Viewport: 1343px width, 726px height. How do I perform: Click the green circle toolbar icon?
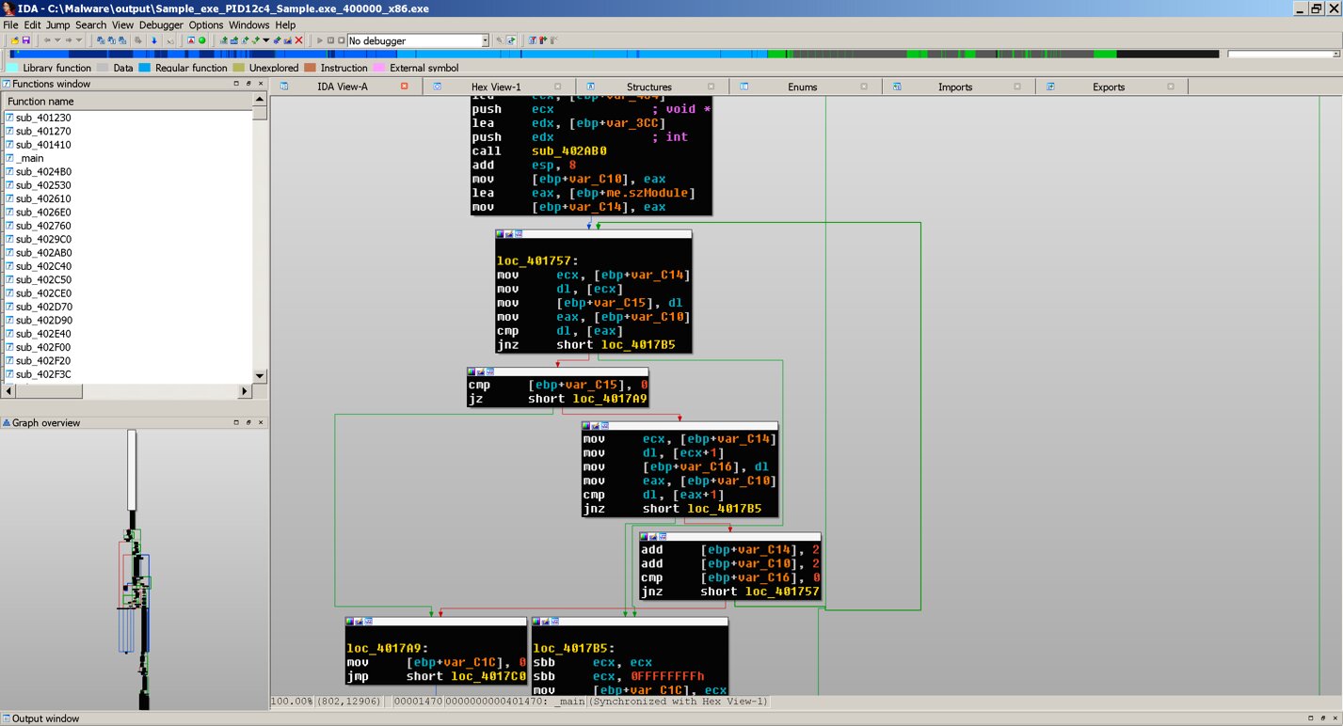pos(201,40)
